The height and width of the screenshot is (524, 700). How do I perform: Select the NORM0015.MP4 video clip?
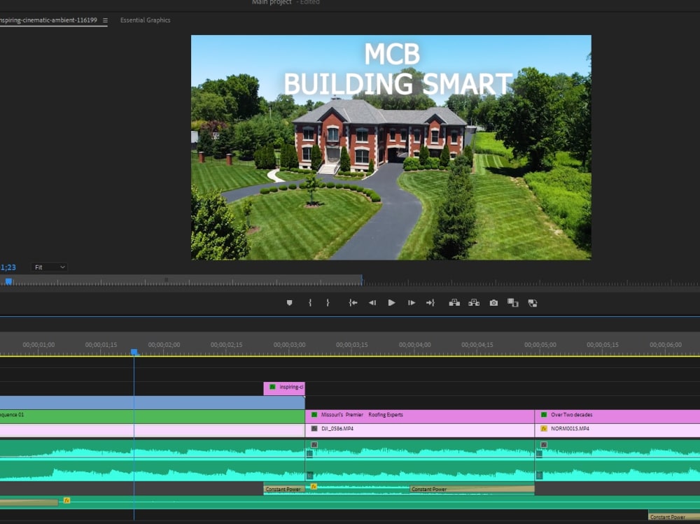[617, 429]
